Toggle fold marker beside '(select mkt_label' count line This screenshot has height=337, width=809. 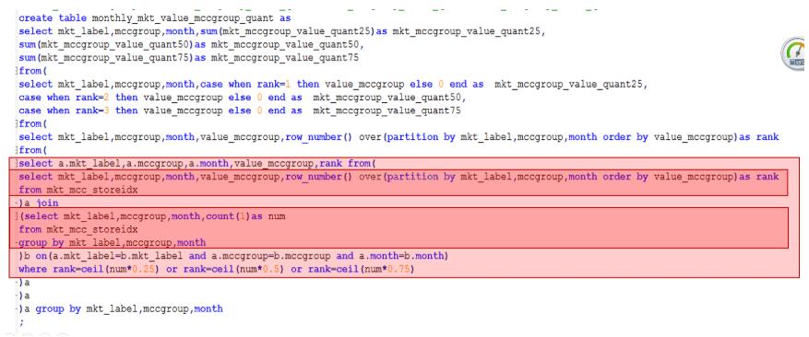[17, 216]
